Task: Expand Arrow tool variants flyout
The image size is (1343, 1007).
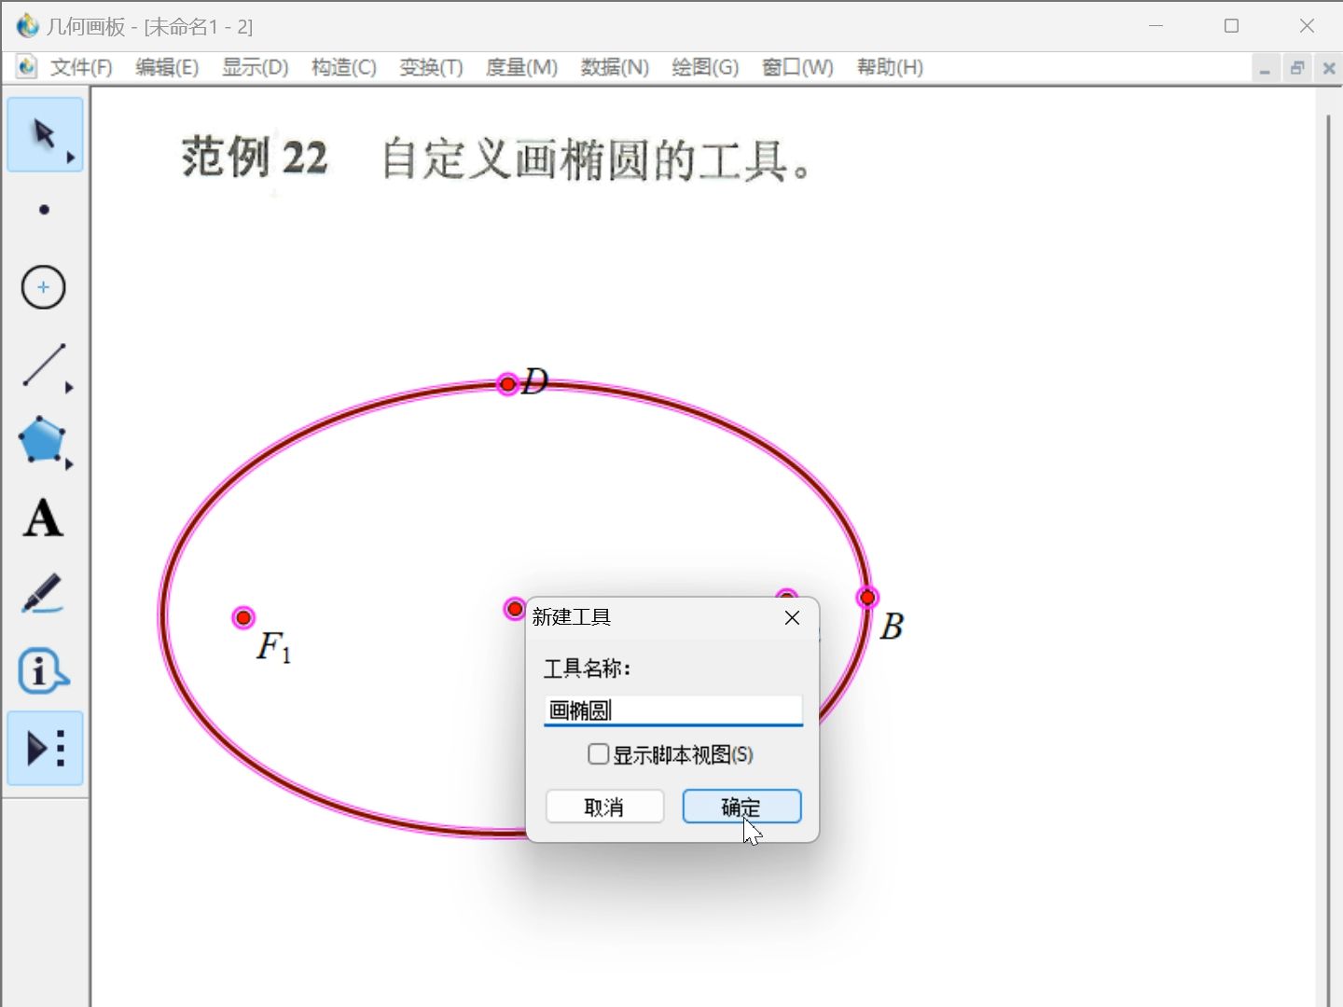Action: [x=71, y=159]
